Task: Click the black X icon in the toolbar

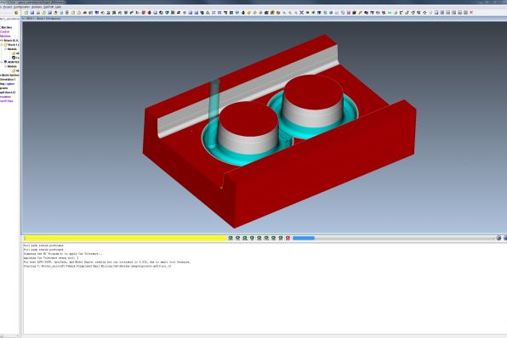Action: pos(301,13)
